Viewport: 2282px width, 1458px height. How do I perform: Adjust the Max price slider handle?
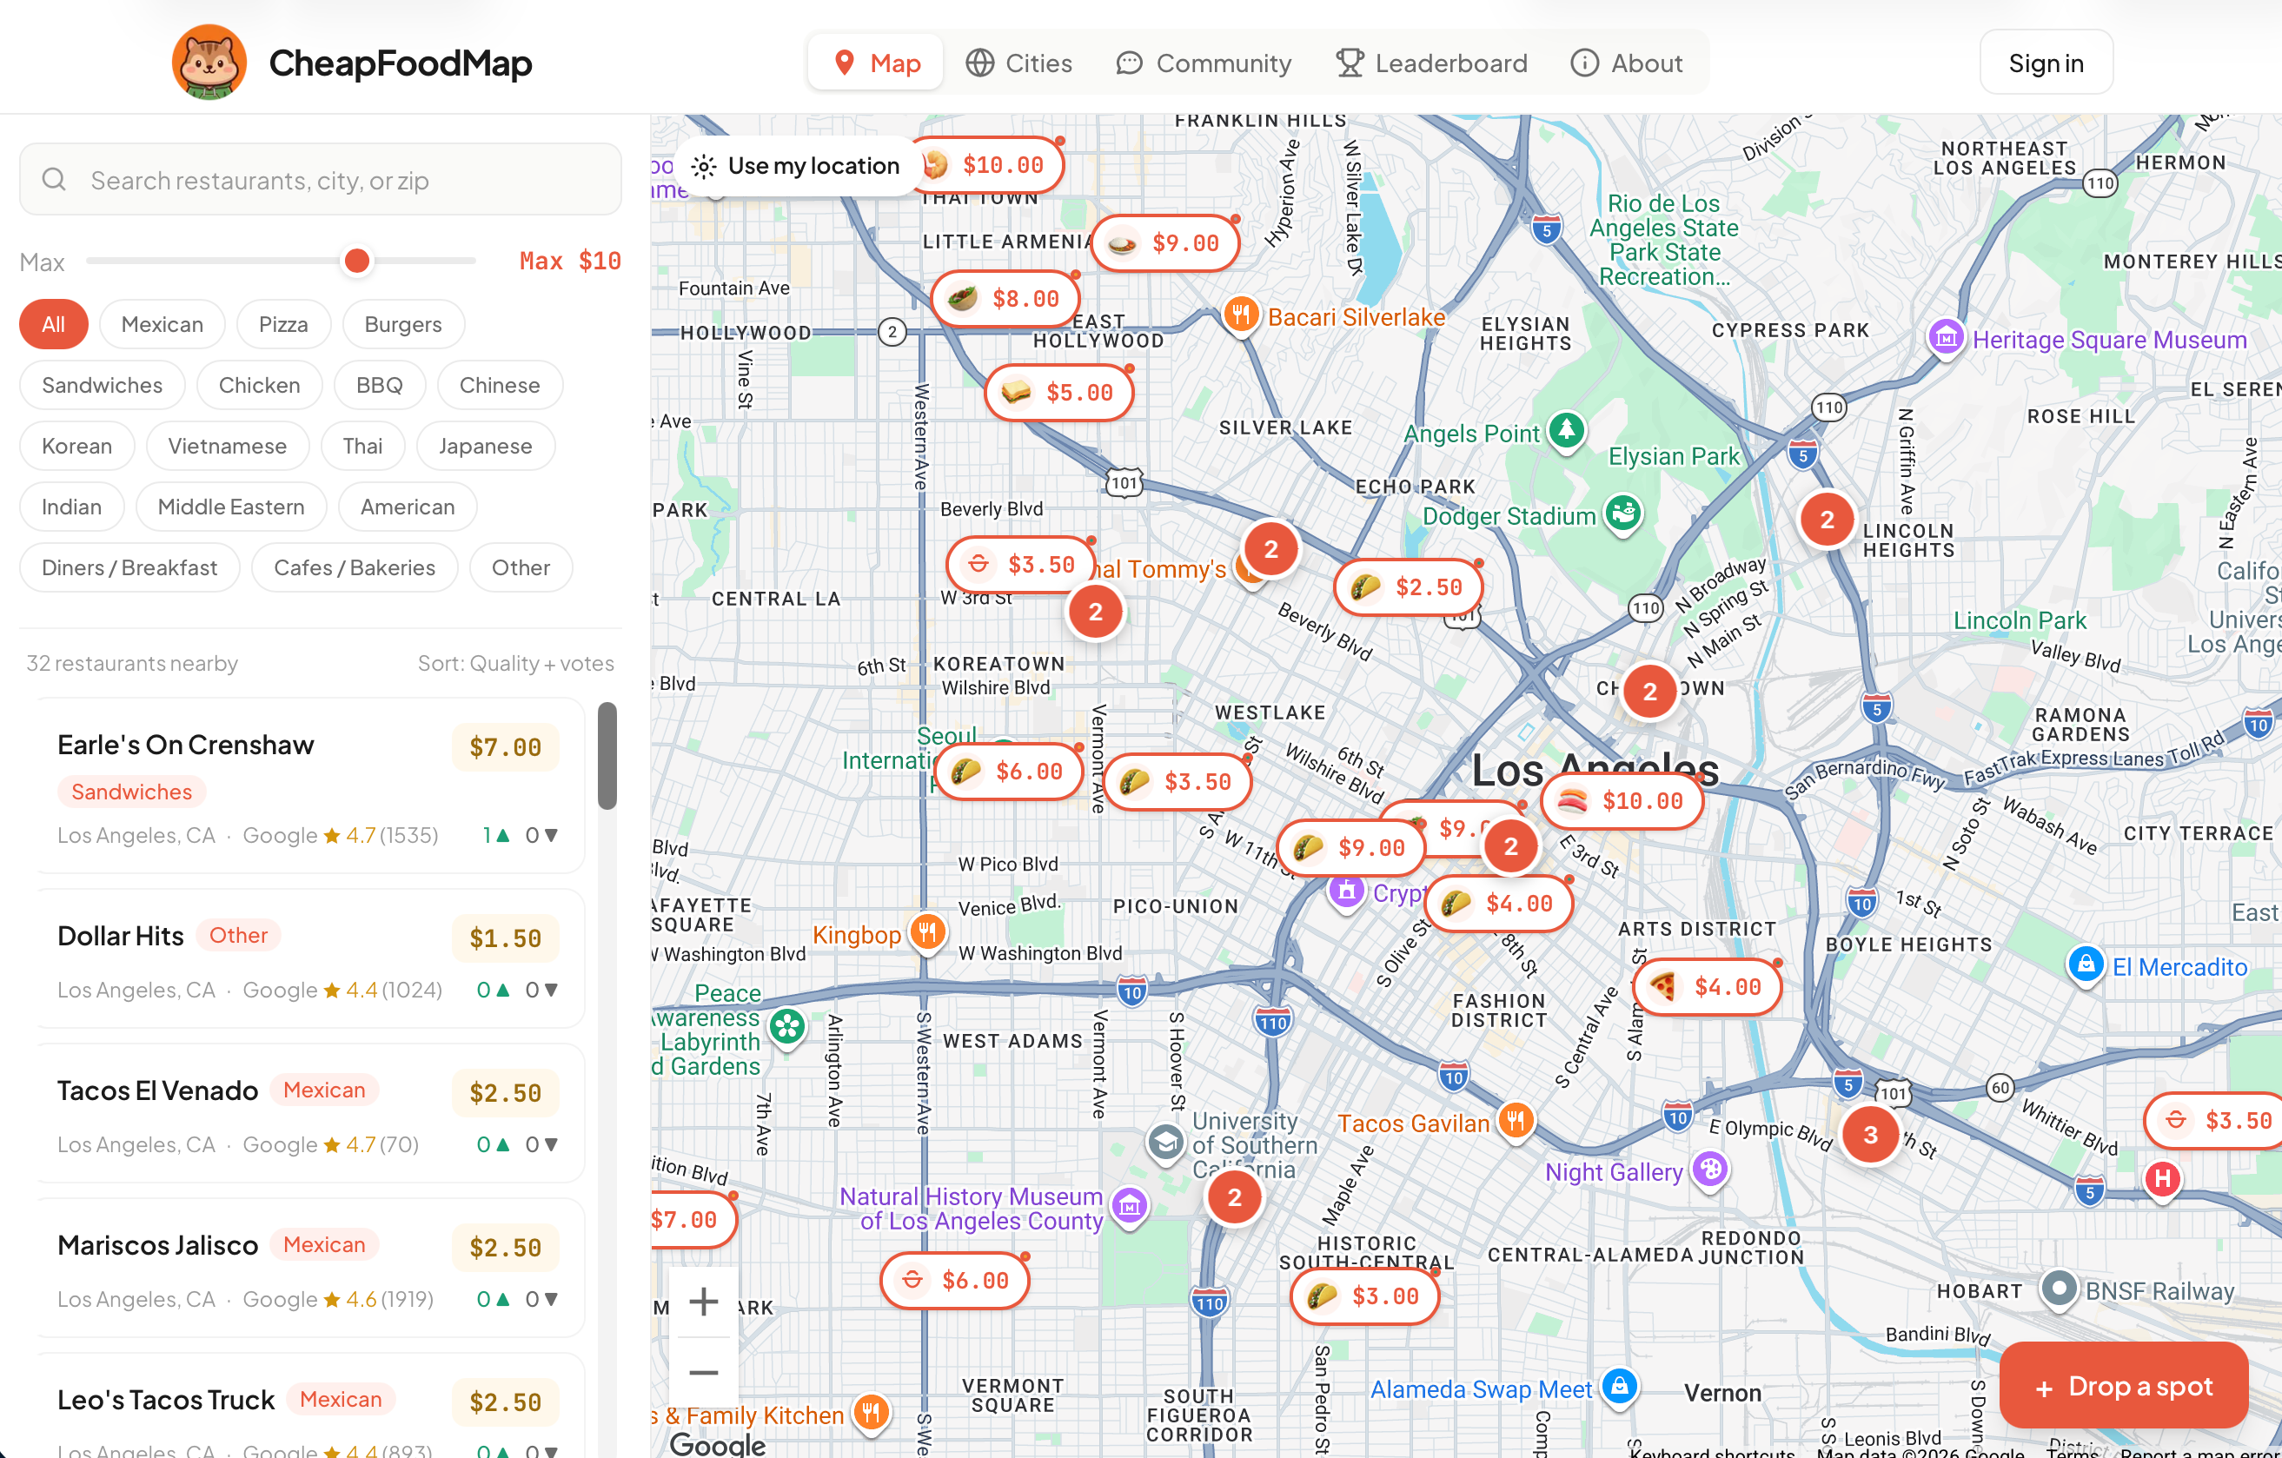pos(356,261)
